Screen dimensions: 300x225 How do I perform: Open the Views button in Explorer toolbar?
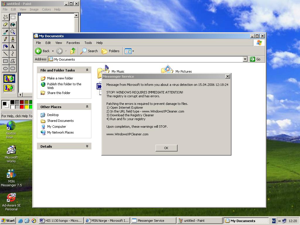128,51
